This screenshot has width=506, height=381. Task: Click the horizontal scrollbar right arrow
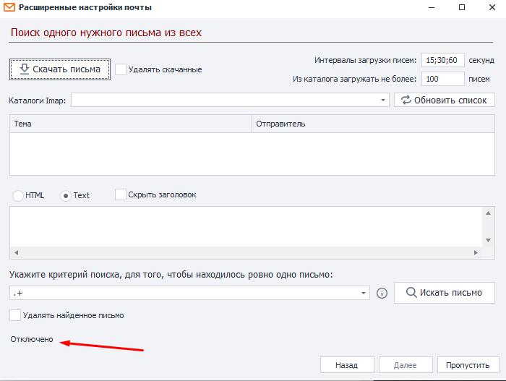point(476,252)
